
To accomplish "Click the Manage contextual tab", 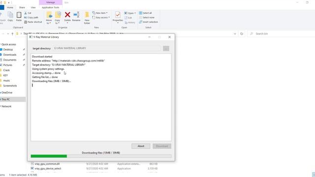I will pos(51,2).
